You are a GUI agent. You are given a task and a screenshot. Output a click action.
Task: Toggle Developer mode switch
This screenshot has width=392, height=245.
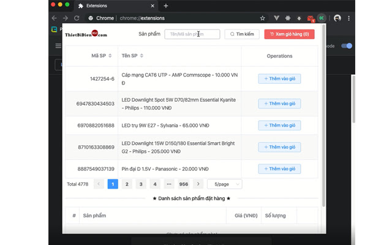[x=347, y=46]
